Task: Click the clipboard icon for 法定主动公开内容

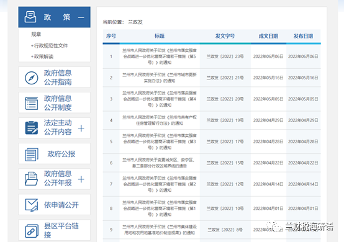Action: (32, 128)
